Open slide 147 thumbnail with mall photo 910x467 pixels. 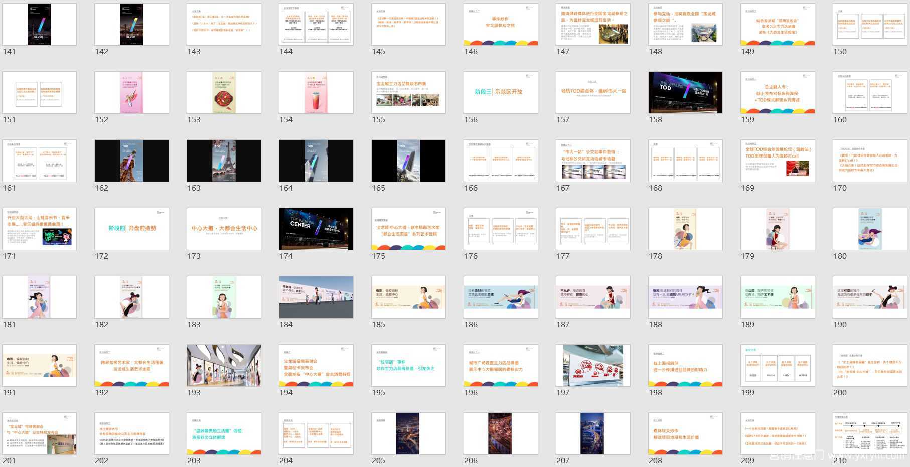point(593,25)
